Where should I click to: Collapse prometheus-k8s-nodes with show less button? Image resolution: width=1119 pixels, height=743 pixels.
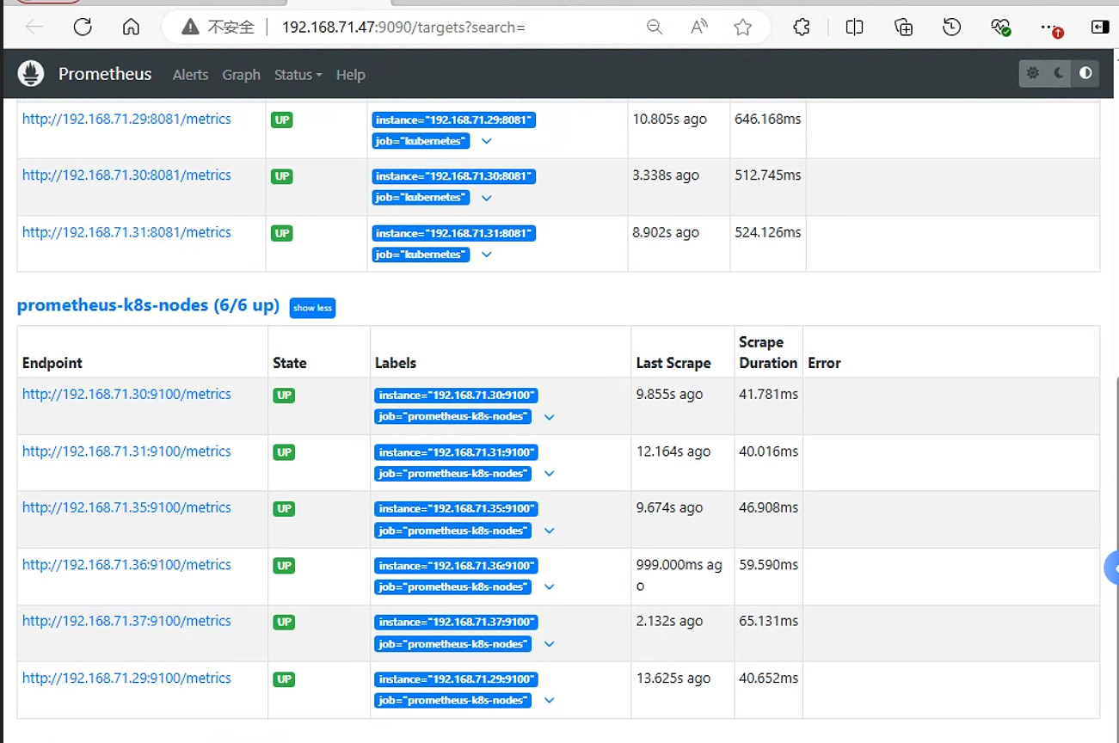click(x=312, y=308)
